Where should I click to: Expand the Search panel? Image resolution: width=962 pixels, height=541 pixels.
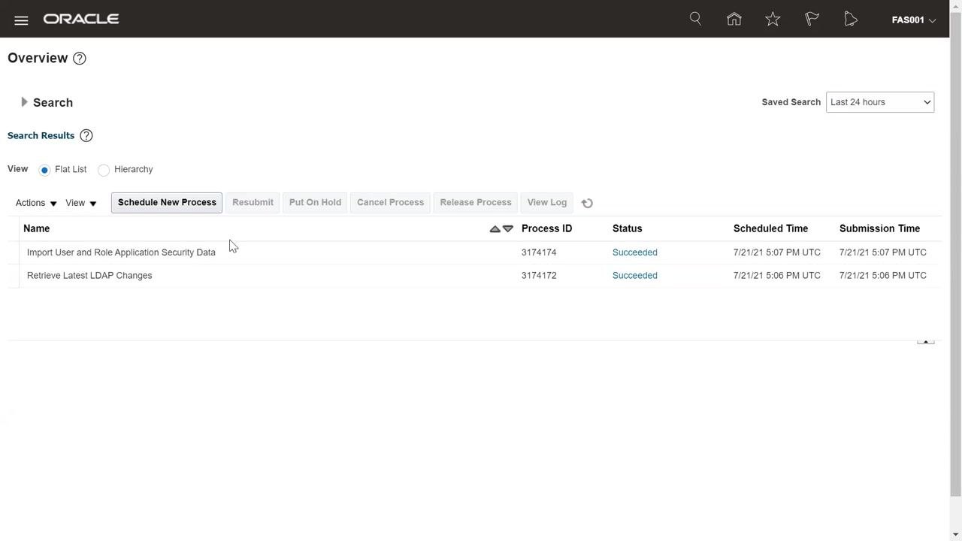coord(24,102)
